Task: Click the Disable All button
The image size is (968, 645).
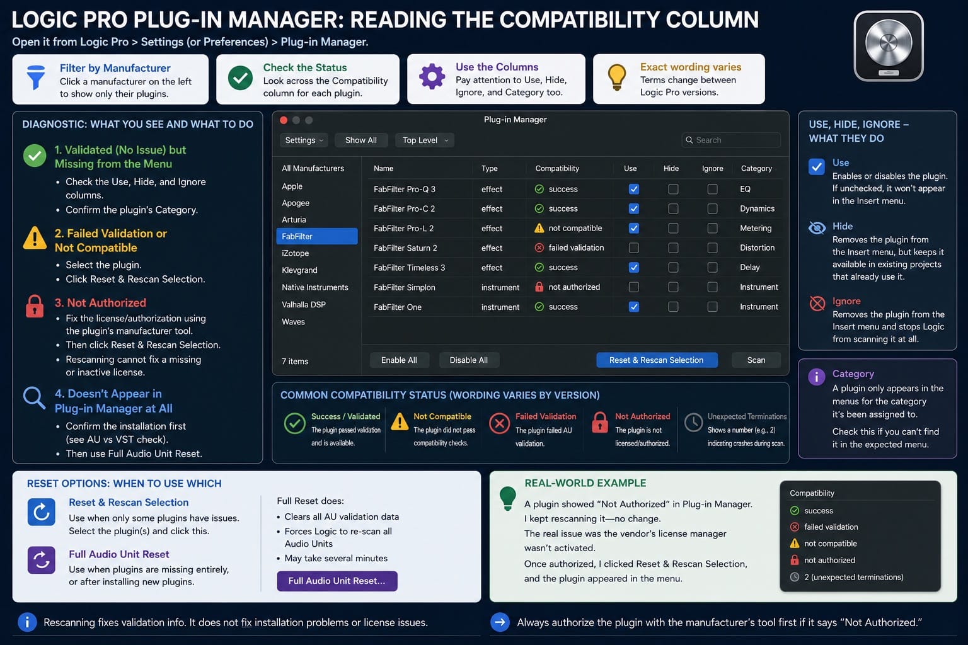Action: coord(469,360)
